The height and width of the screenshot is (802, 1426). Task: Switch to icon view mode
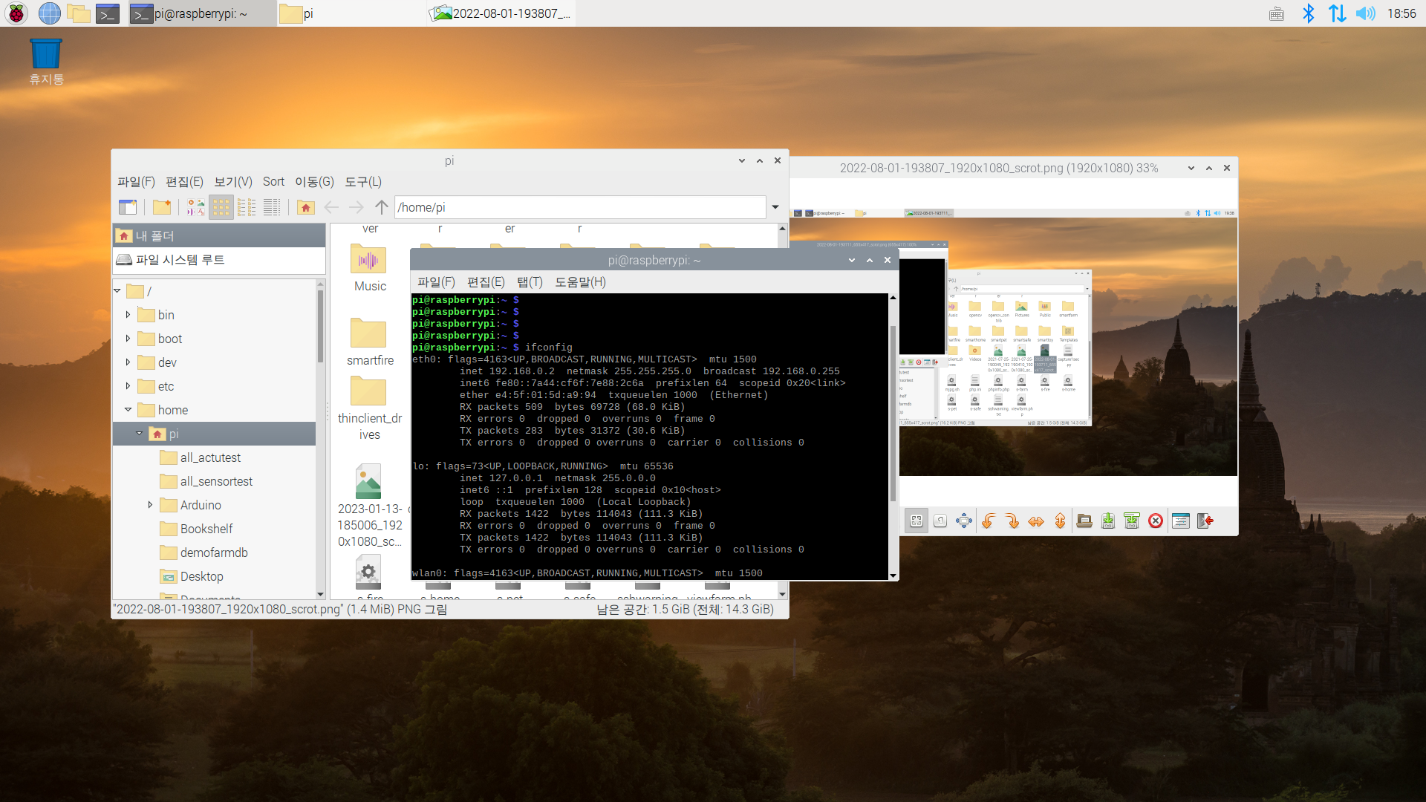click(221, 207)
